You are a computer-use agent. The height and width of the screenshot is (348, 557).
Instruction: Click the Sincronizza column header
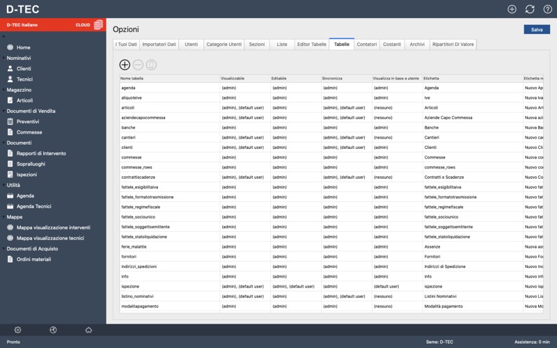pyautogui.click(x=346, y=78)
